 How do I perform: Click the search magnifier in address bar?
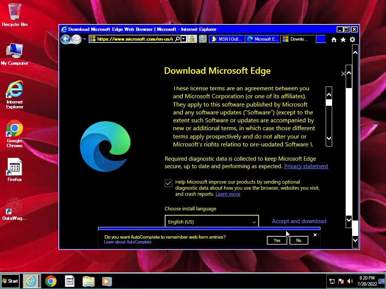(x=177, y=39)
